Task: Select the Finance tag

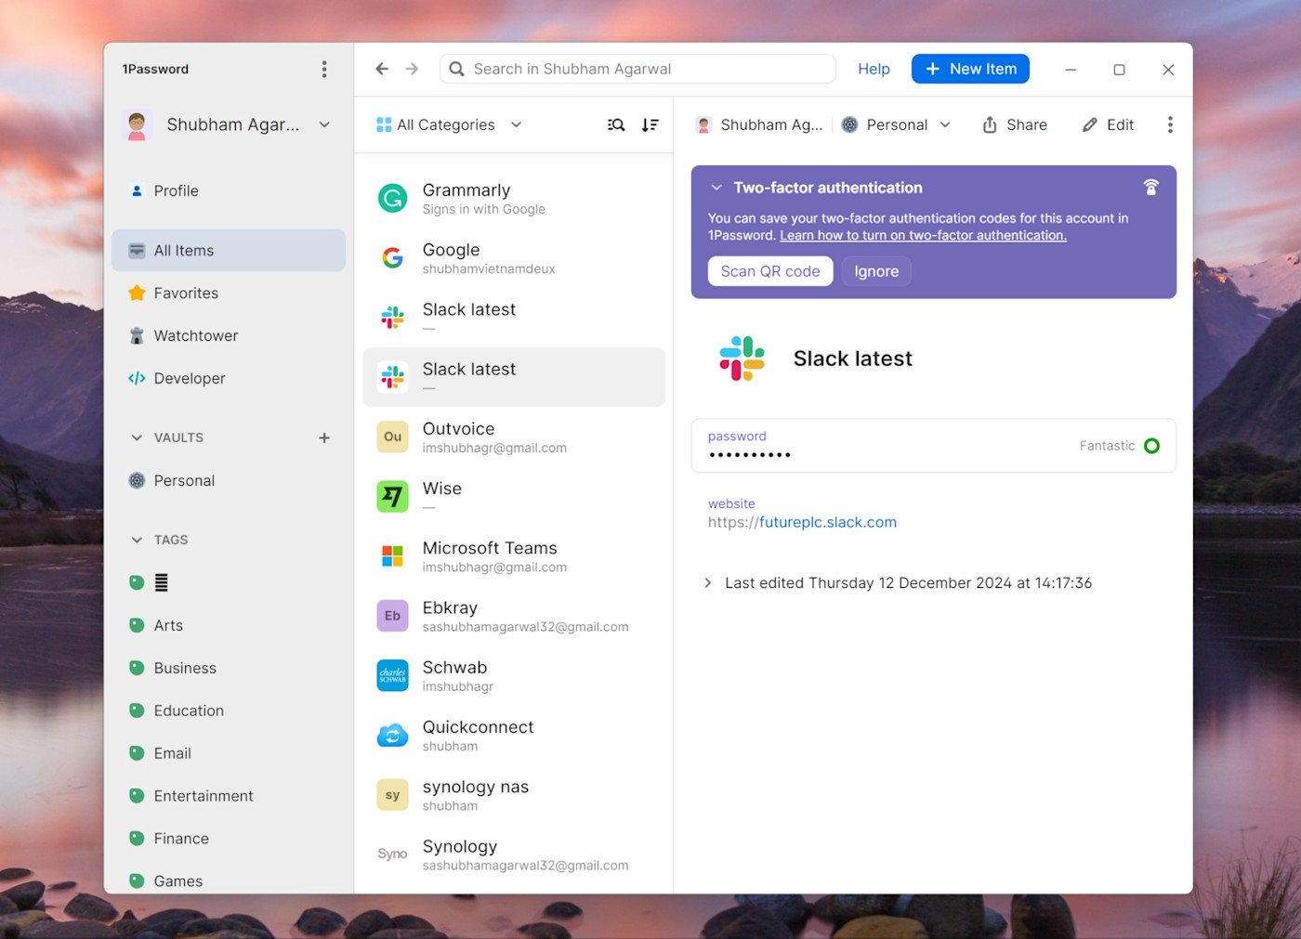Action: pos(229,839)
